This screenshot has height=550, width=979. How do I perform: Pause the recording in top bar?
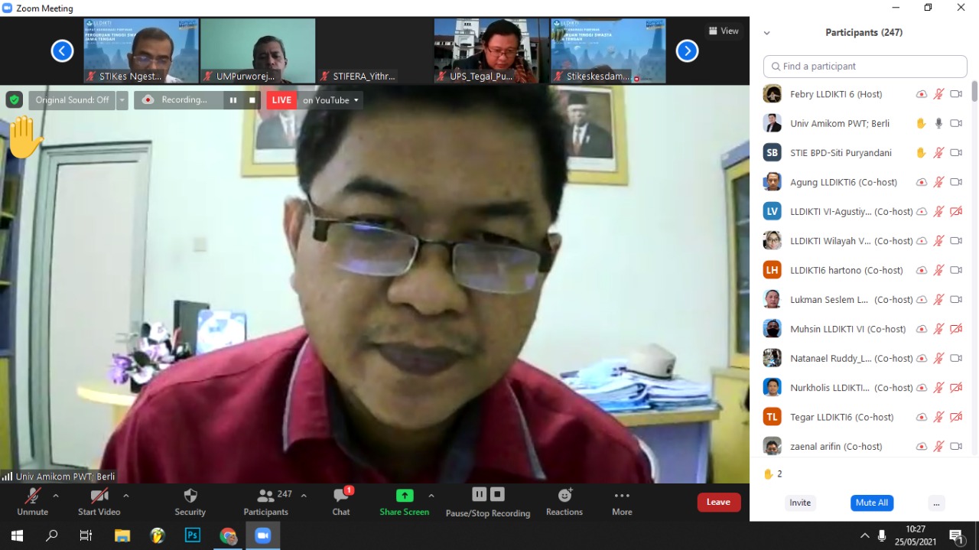click(233, 100)
